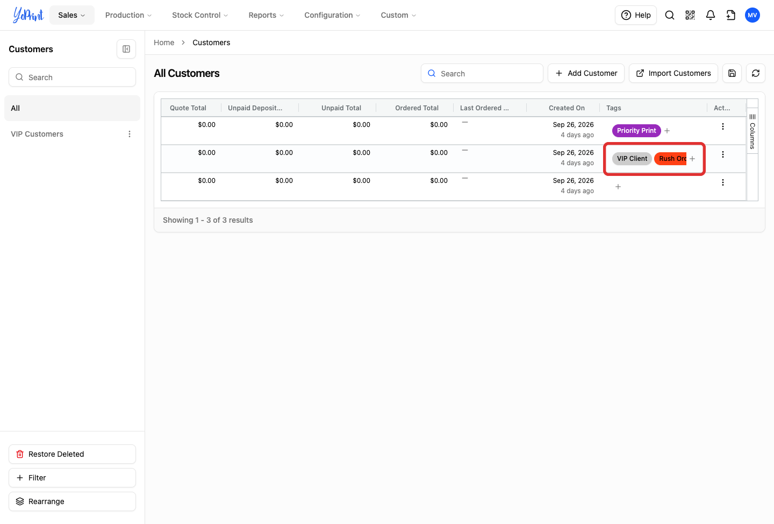Click the gray VIP Client tag
This screenshot has width=774, height=524.
click(x=632, y=159)
